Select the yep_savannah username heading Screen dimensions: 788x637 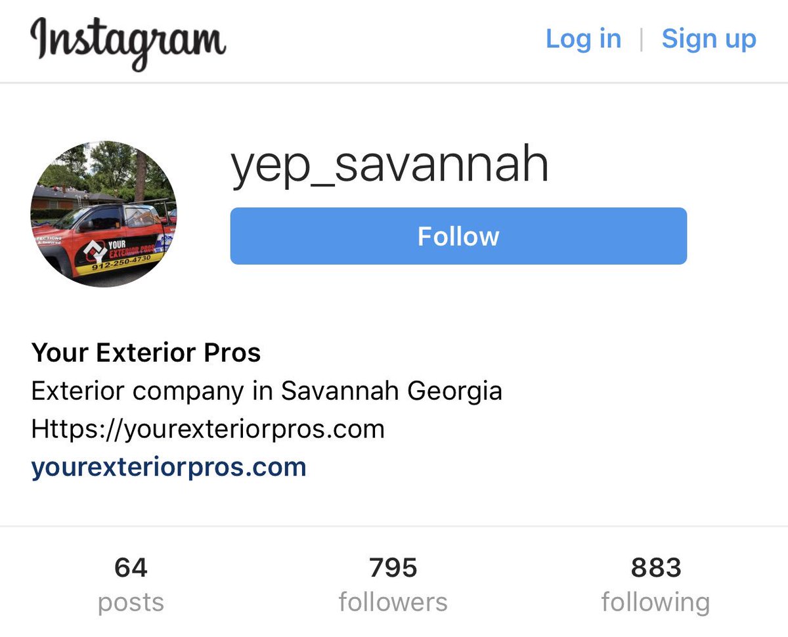tap(389, 165)
